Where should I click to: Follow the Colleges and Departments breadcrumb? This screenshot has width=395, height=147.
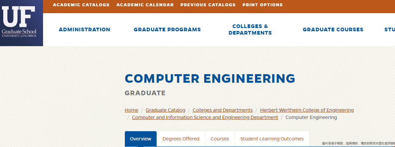point(223,110)
